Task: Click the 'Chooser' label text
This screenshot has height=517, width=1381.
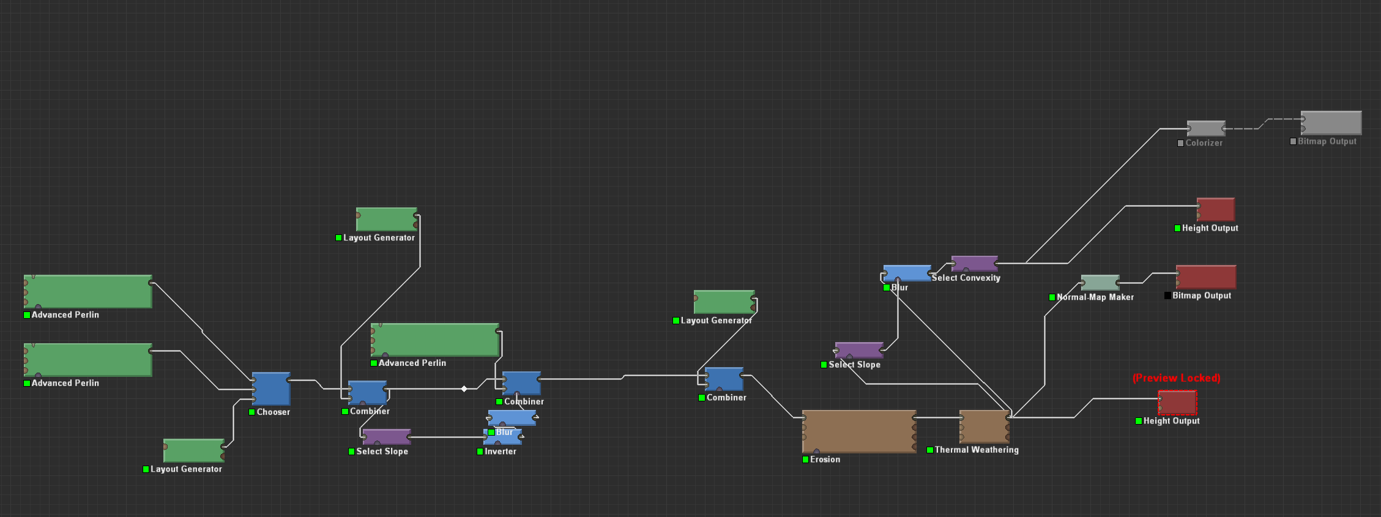Action: coord(274,412)
